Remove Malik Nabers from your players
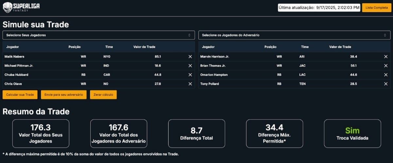The image size is (393, 163). pos(190,57)
